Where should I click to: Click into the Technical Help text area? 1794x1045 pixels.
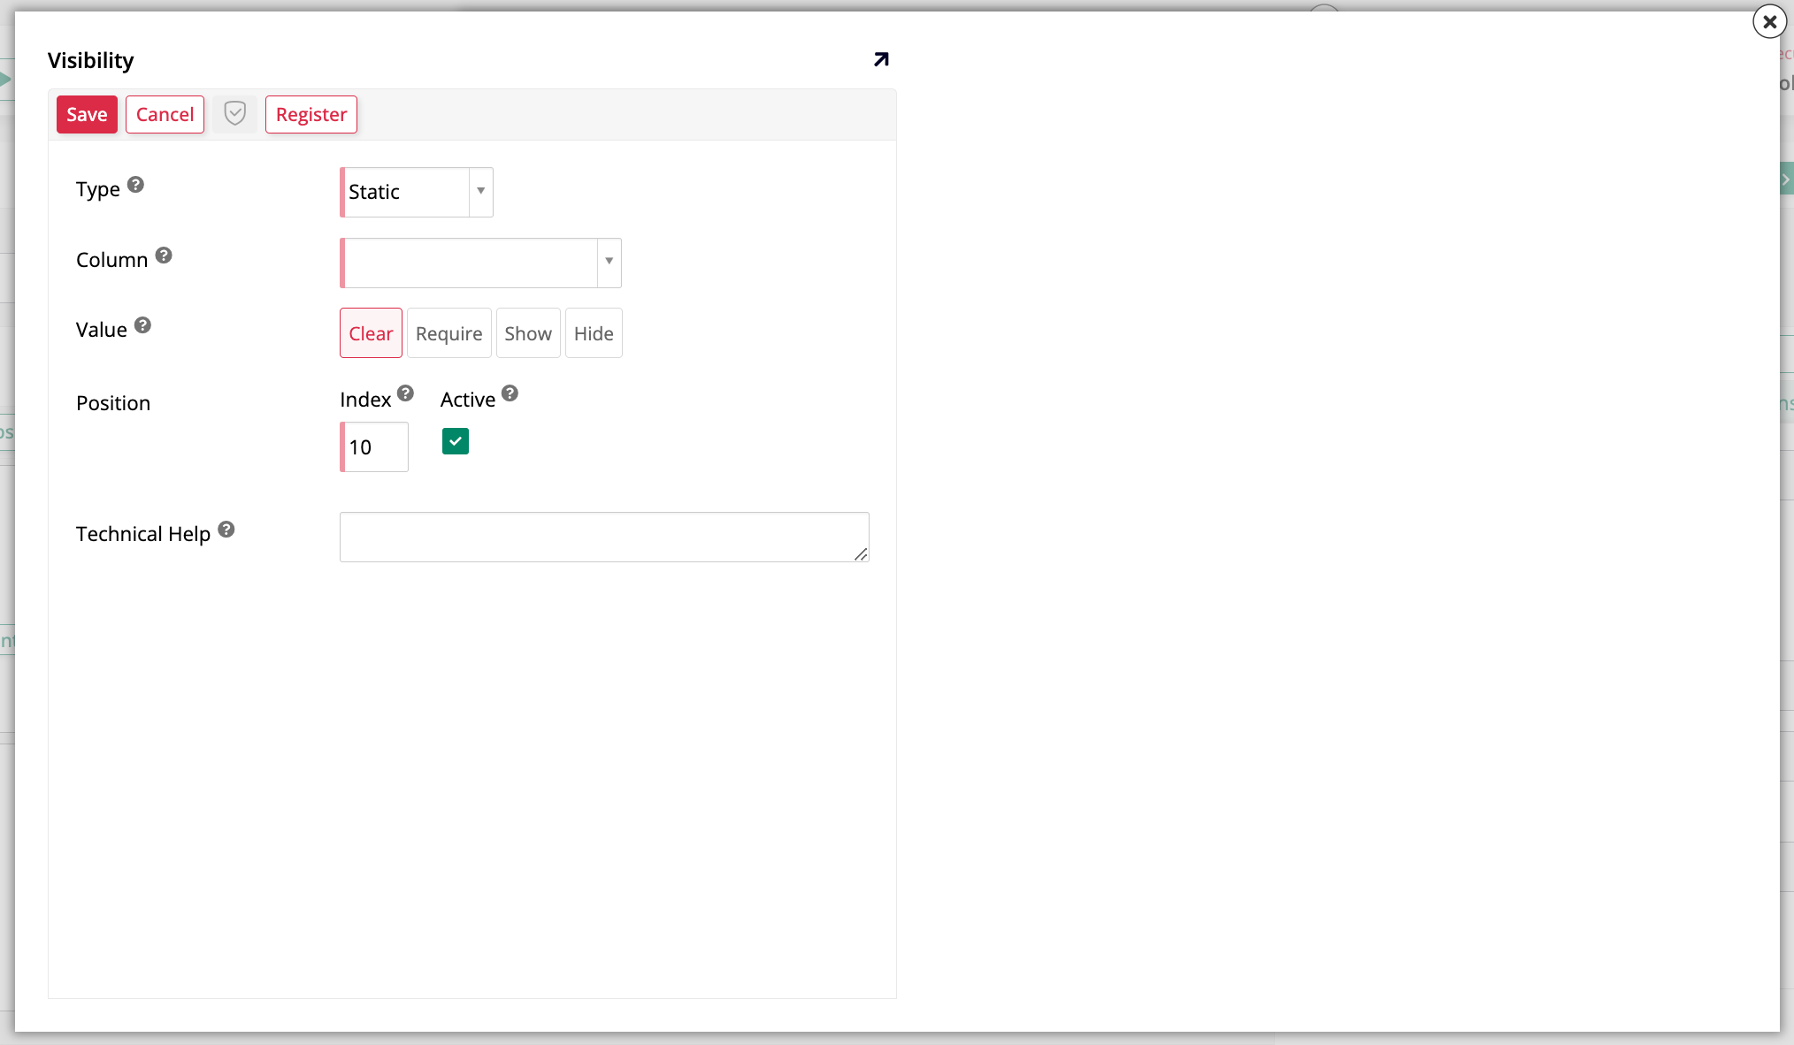click(604, 537)
